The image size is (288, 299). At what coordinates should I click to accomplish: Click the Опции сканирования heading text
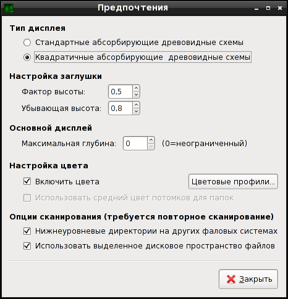[142, 217]
